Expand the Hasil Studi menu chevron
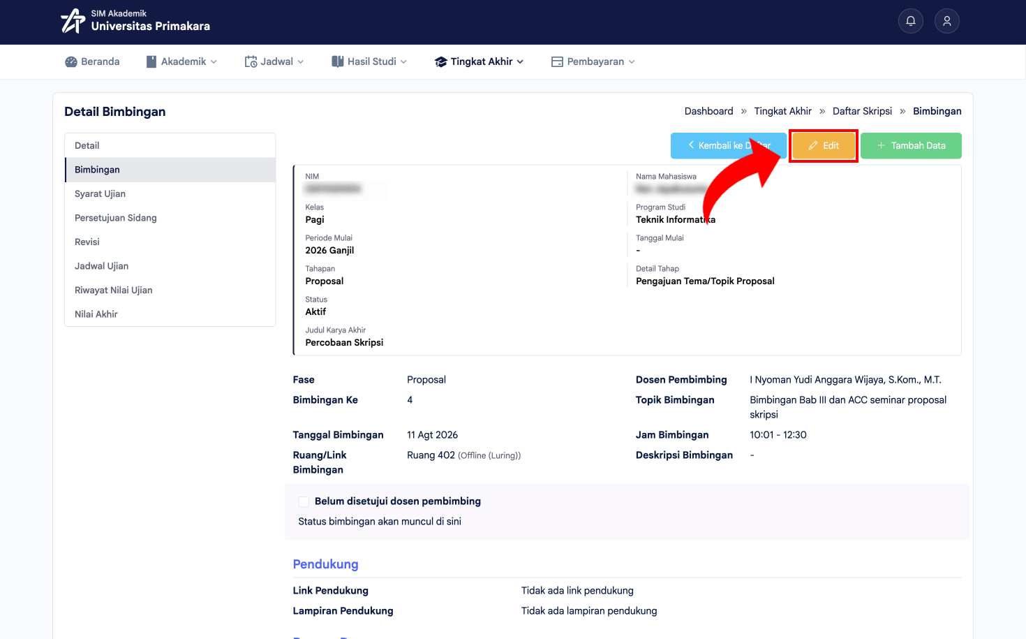Image resolution: width=1026 pixels, height=639 pixels. click(x=403, y=61)
